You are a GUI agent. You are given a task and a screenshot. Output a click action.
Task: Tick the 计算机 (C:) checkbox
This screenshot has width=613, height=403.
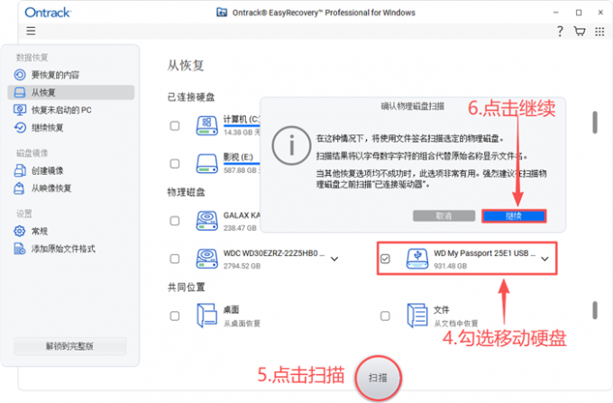coord(175,126)
